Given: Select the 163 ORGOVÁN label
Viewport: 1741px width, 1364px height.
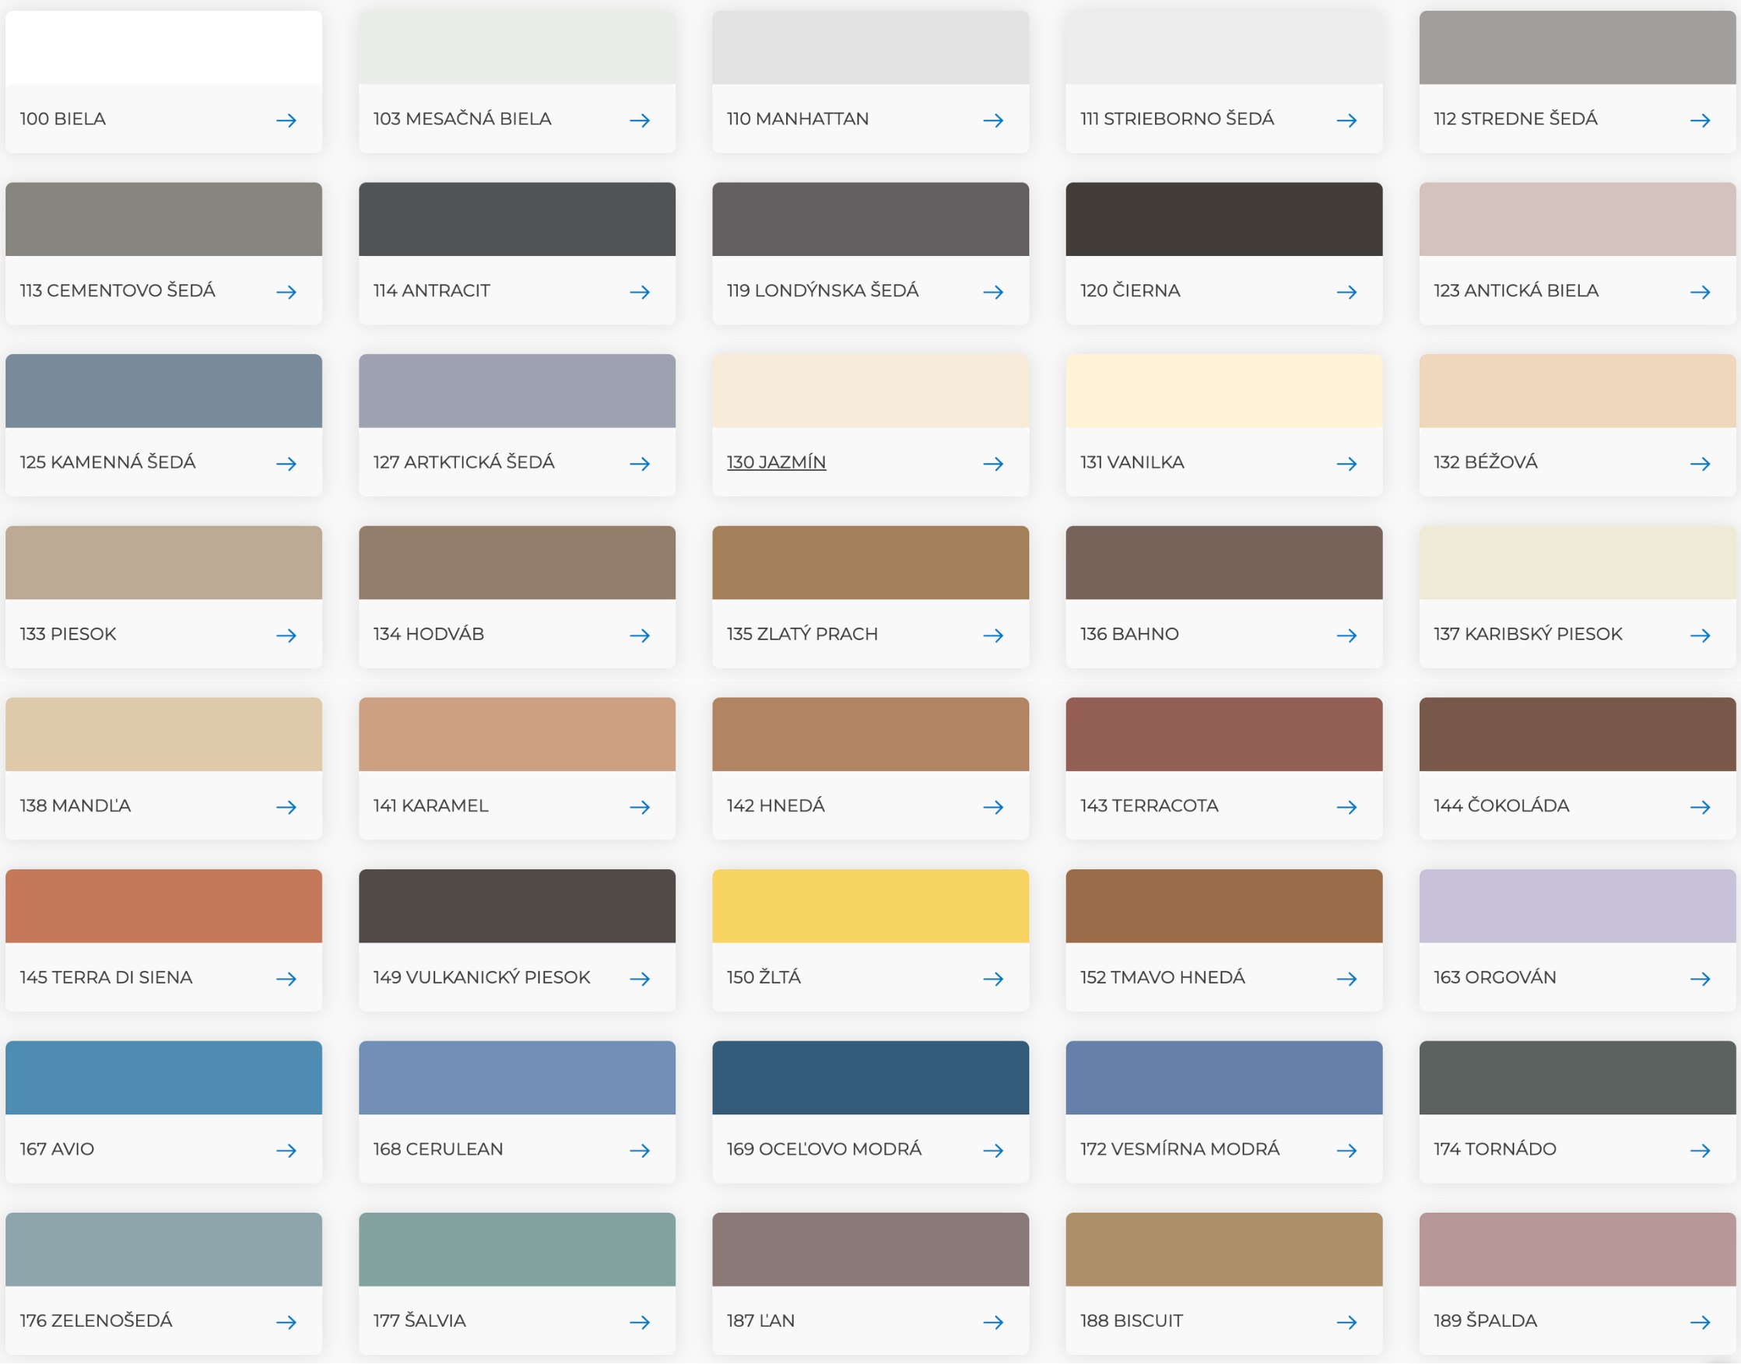Looking at the screenshot, I should (x=1496, y=977).
